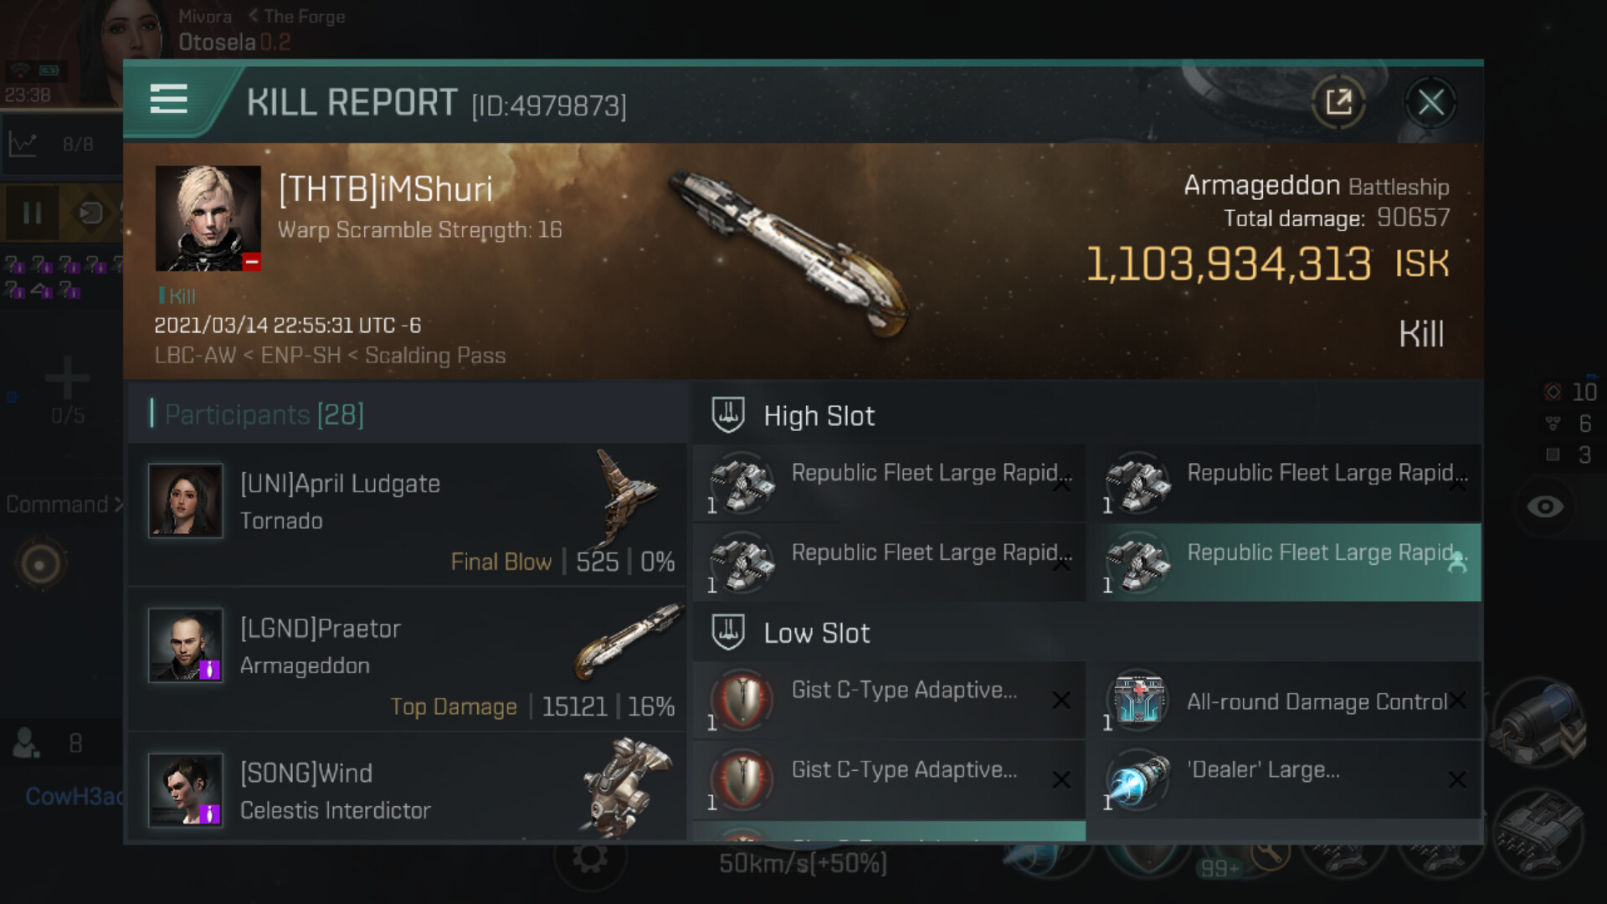The height and width of the screenshot is (904, 1607).
Task: Open Praetor's portrait in participants
Action: coord(186,645)
